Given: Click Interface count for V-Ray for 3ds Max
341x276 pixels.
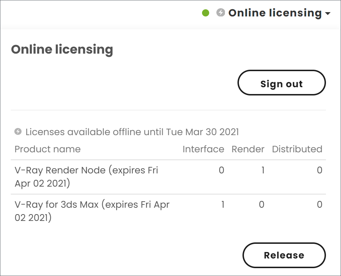Looking at the screenshot, I should [223, 204].
